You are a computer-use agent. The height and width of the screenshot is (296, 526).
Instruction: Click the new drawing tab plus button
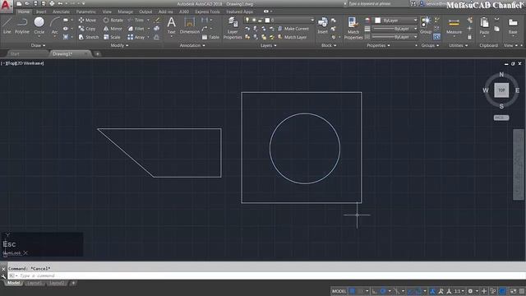(x=97, y=53)
